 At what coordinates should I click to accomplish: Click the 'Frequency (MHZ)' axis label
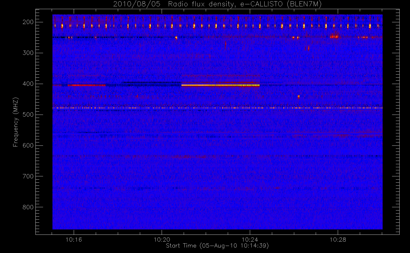pos(16,122)
